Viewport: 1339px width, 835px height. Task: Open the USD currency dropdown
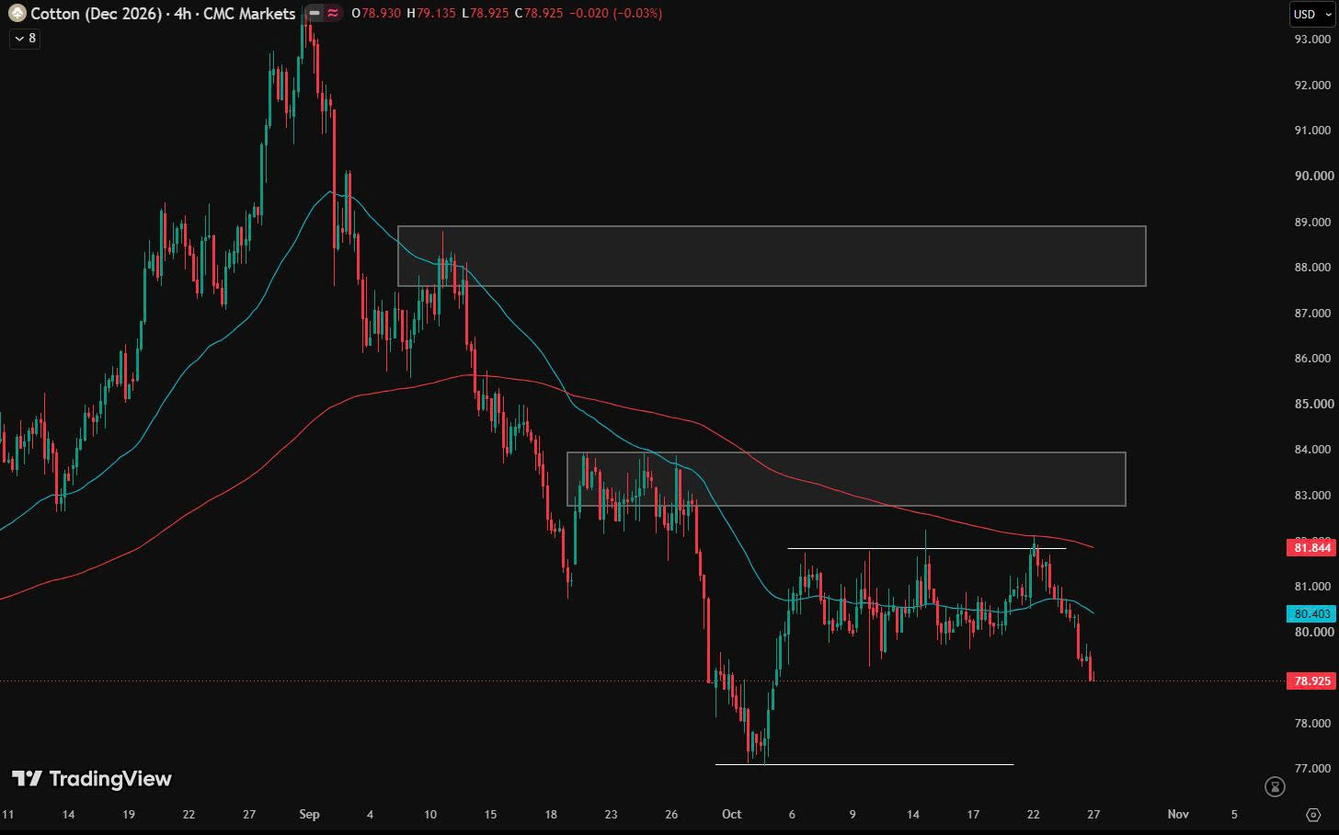click(x=1312, y=14)
